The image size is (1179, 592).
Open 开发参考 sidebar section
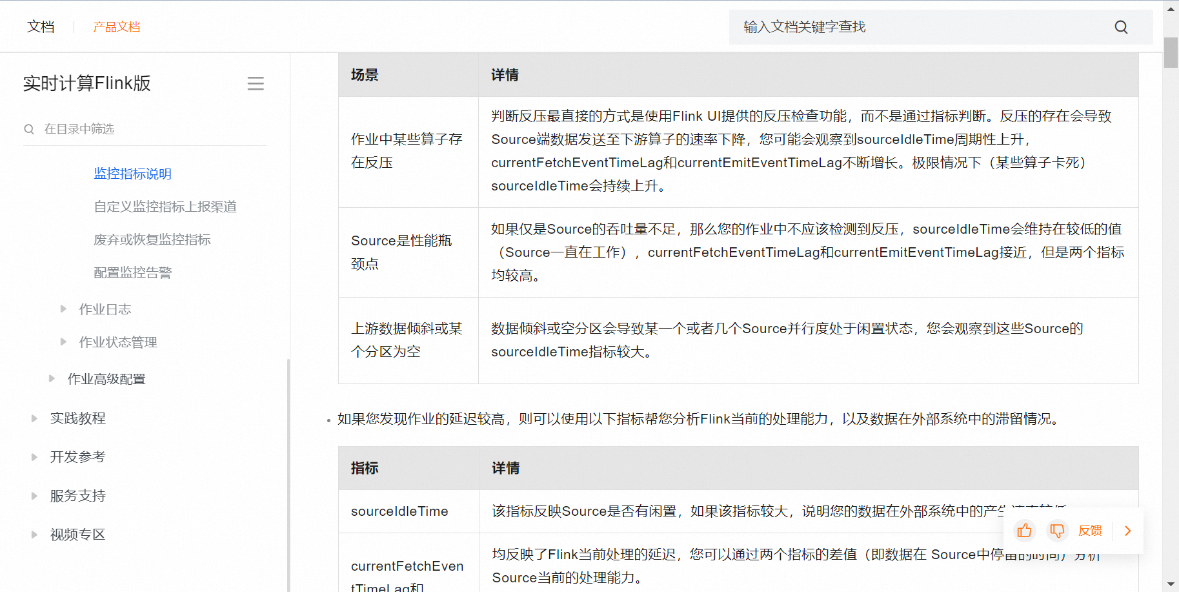pyautogui.click(x=78, y=457)
